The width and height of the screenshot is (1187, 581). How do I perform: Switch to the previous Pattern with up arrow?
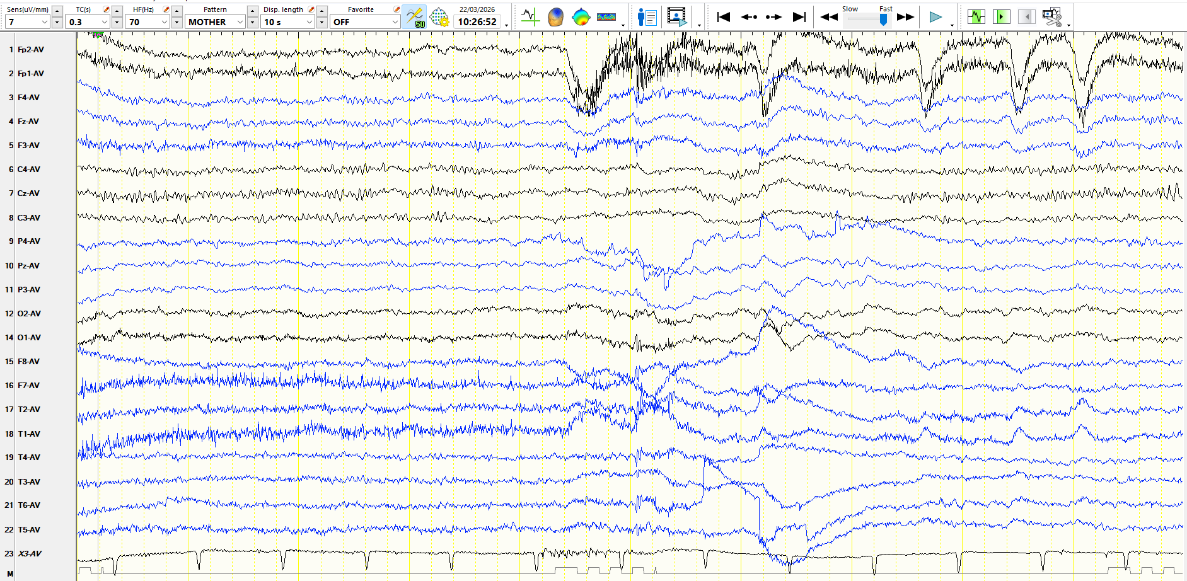pos(252,11)
